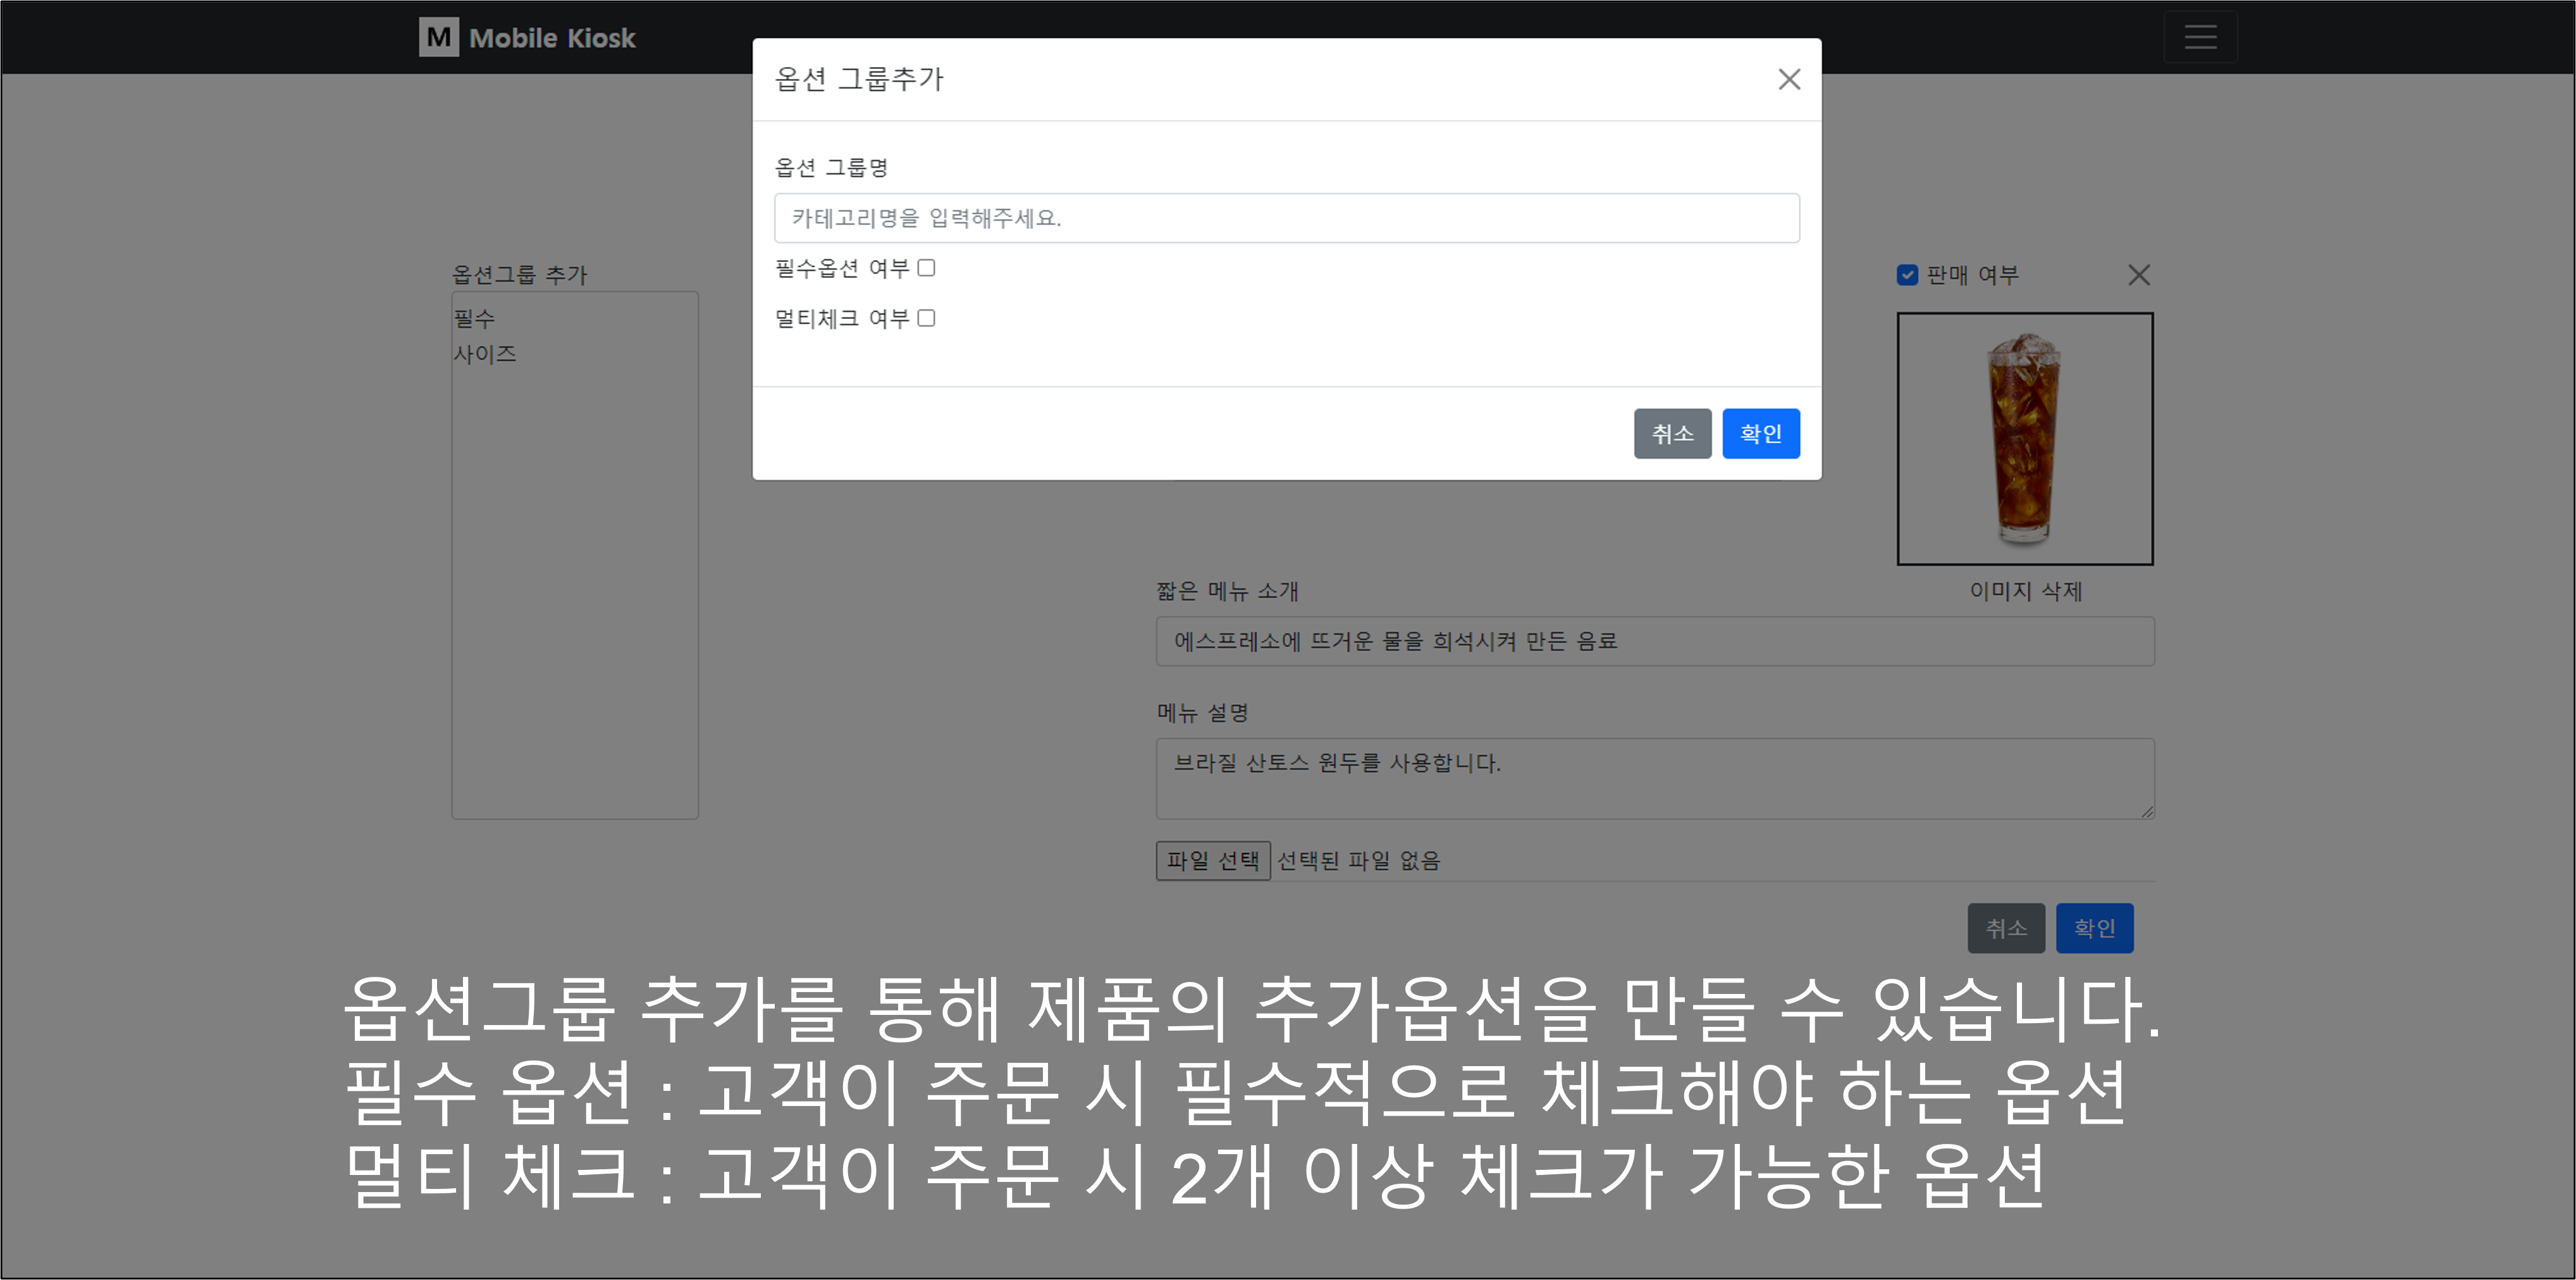This screenshot has width=2576, height=1280.
Task: Open the Mobile Kiosk brand link
Action: click(x=552, y=38)
